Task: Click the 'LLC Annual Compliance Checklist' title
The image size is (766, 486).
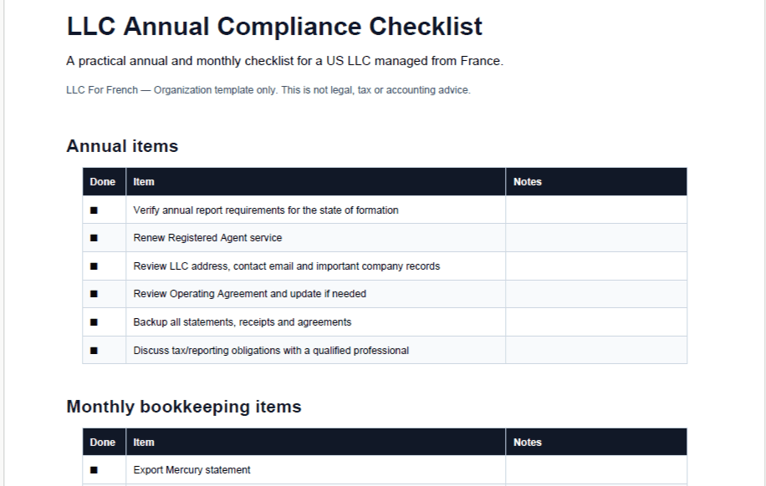Action: 274,27
